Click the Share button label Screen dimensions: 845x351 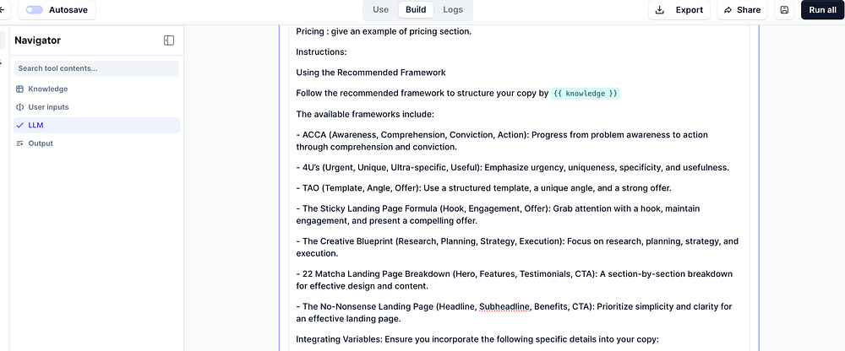coord(749,9)
